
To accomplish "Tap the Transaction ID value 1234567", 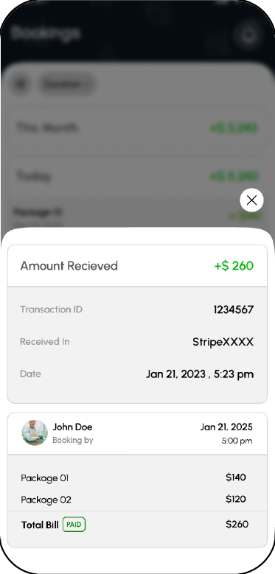I will [x=234, y=309].
